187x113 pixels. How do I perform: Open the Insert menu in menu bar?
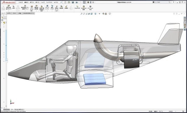coord(37,2)
